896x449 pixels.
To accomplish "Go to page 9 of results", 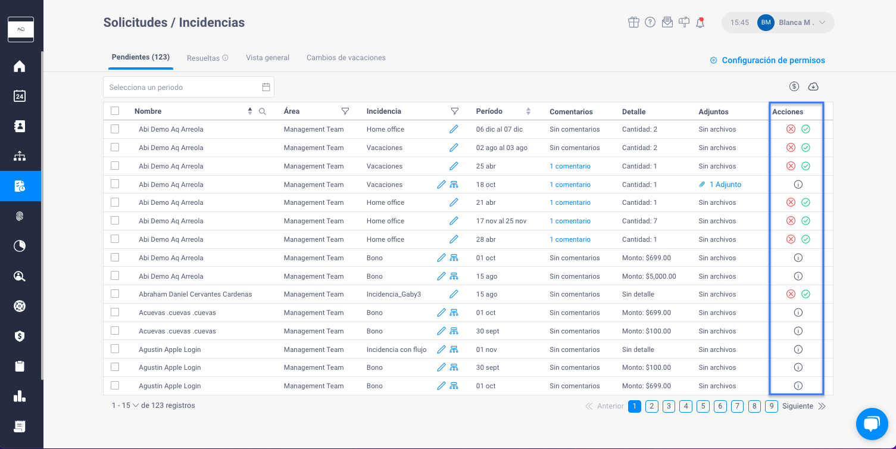I will click(772, 406).
